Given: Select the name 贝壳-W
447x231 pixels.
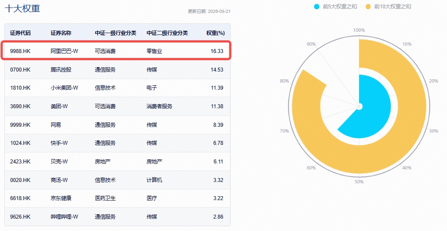Looking at the screenshot, I should tap(59, 162).
